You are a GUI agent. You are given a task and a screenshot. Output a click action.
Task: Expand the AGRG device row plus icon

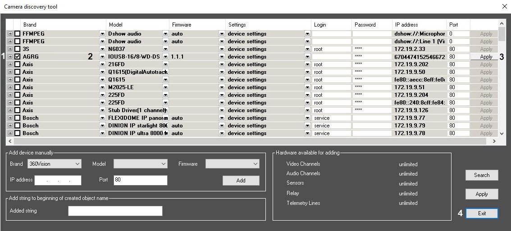click(10, 57)
